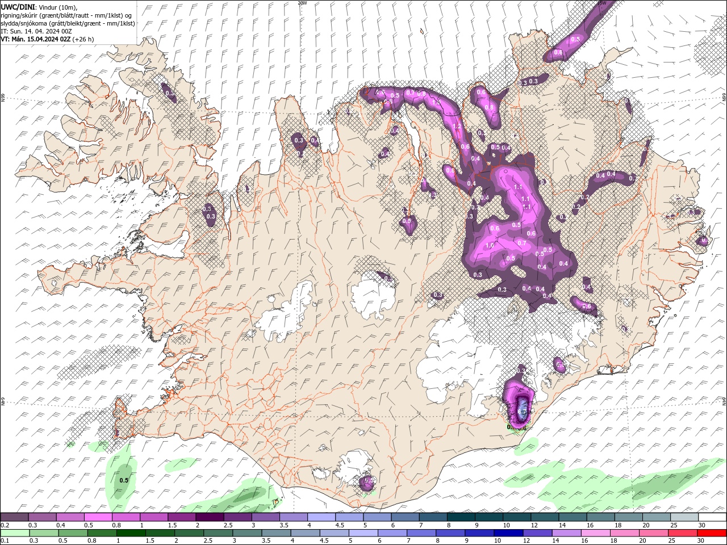The image size is (727, 545).
Task: Select the light grey snow swatch between 25 and 30
Action: tap(684, 517)
